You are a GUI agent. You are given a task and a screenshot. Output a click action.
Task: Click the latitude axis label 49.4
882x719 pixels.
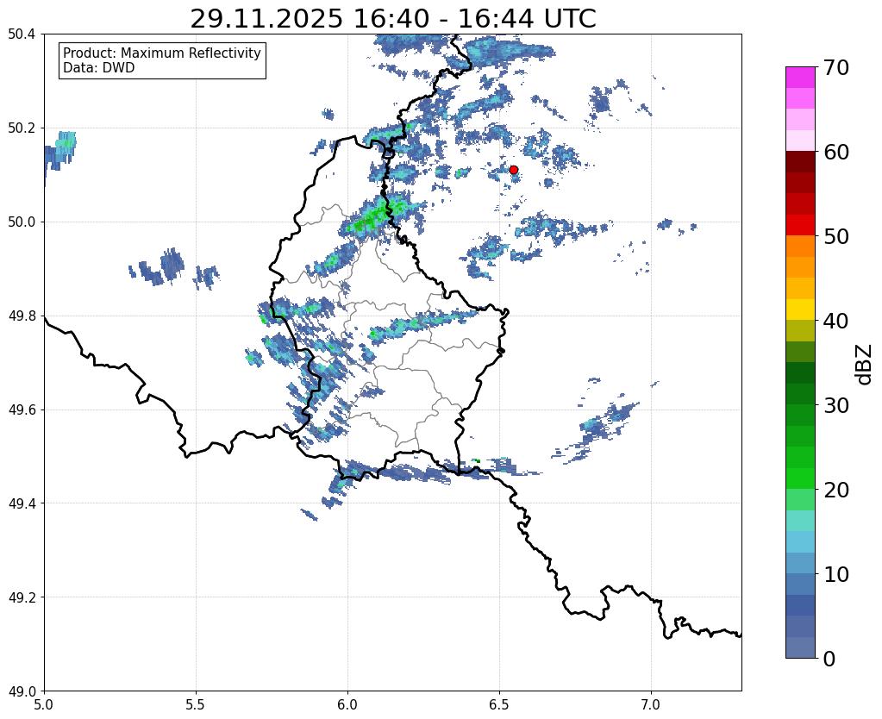[22, 503]
